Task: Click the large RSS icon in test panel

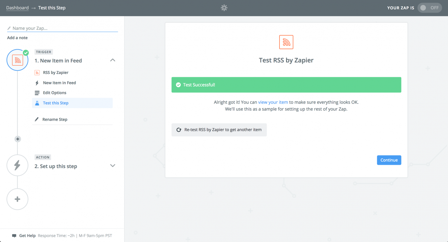Action: [286, 42]
